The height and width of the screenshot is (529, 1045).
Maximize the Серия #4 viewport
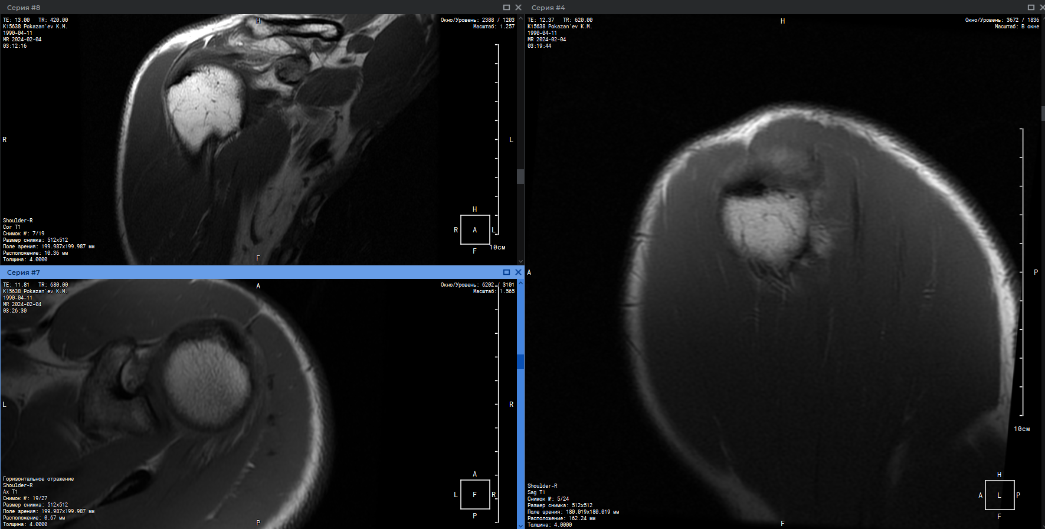coord(1031,7)
